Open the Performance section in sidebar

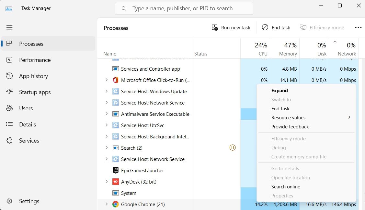coord(35,60)
